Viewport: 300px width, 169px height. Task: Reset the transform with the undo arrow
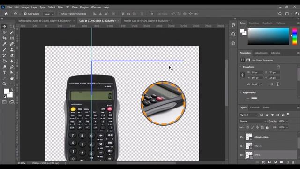tap(279, 67)
